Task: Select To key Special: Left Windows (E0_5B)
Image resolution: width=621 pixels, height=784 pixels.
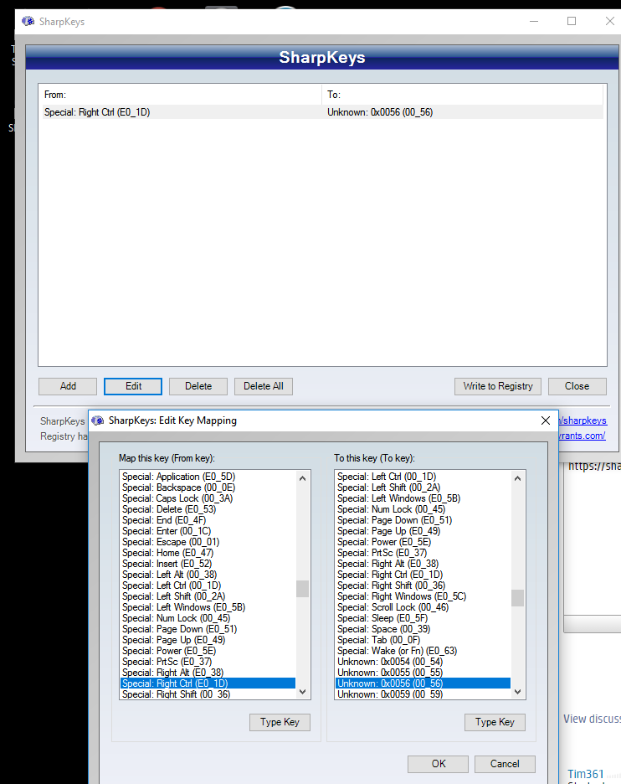Action: click(423, 498)
